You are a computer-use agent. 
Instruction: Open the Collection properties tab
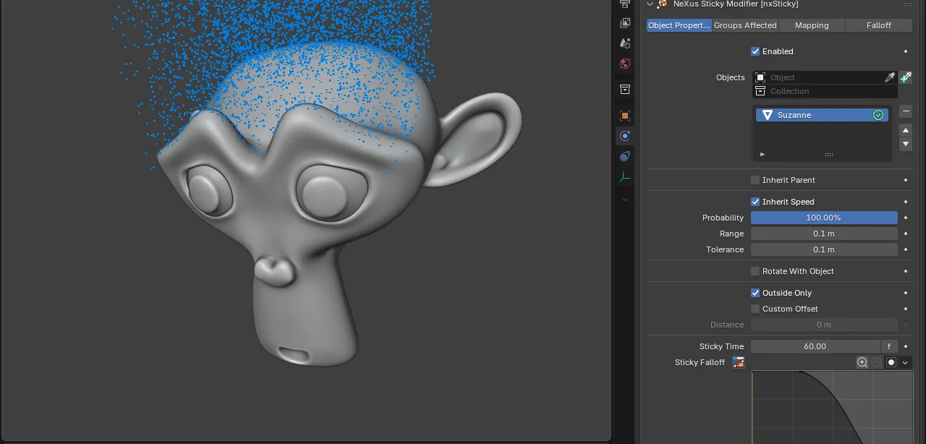pyautogui.click(x=625, y=90)
